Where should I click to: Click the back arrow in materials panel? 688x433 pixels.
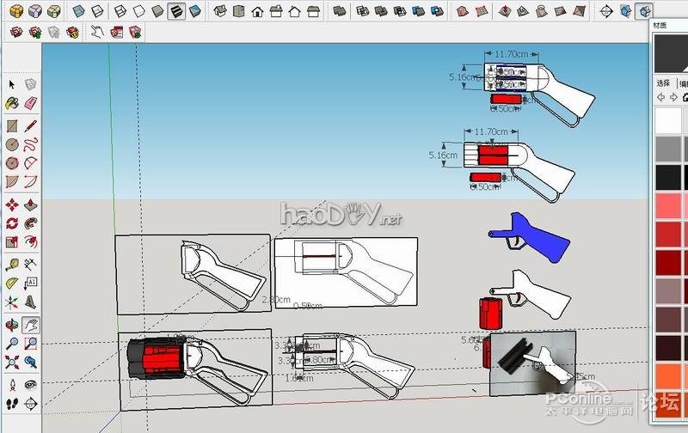(660, 98)
